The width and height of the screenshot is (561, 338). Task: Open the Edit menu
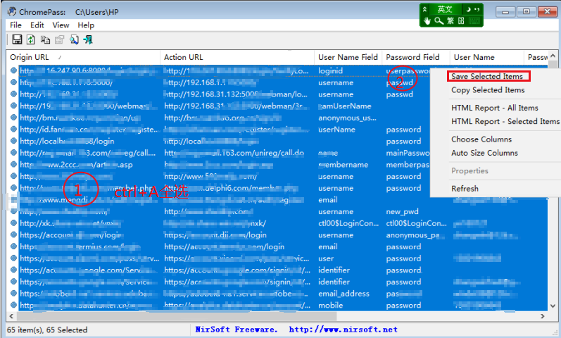pos(37,25)
